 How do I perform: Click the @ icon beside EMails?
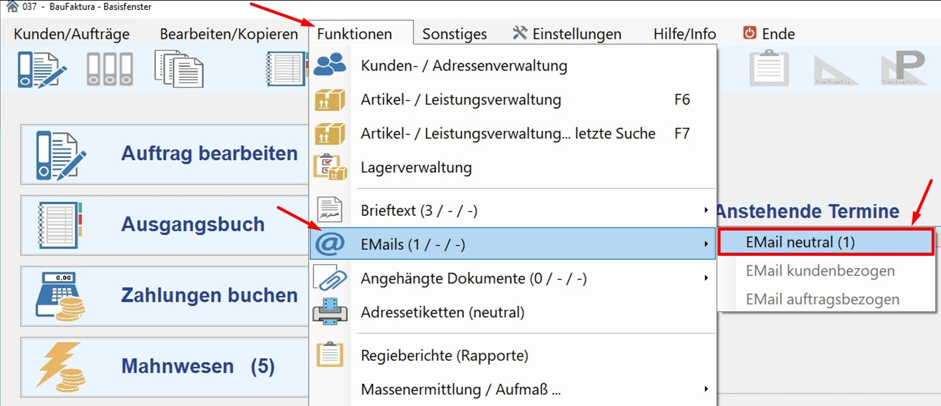[x=329, y=244]
